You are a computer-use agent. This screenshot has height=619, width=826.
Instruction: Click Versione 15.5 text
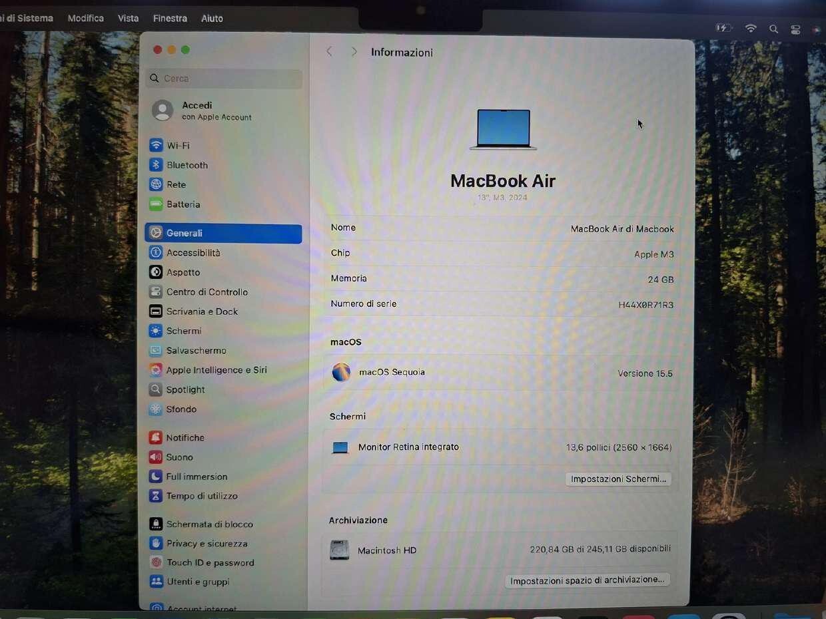point(645,373)
